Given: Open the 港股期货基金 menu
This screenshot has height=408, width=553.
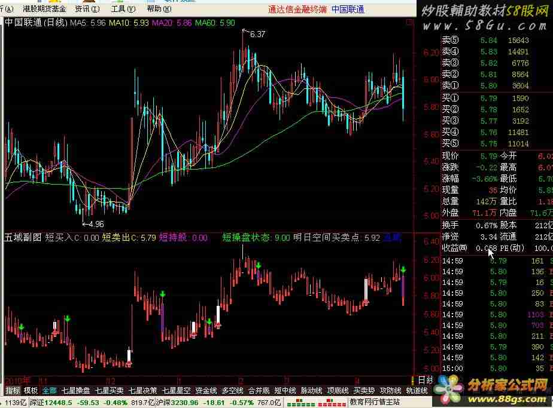Looking at the screenshot, I should pyautogui.click(x=44, y=8).
